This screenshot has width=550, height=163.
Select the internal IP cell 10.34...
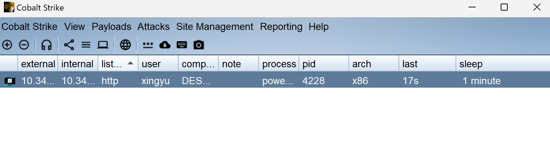click(x=78, y=81)
